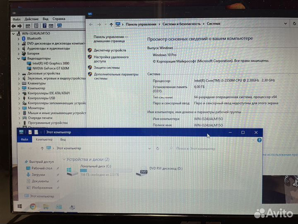This screenshot has width=298, height=224.
Task: Select the WIN-I324UALM15O root node in Device Manager
Action: coord(36,33)
